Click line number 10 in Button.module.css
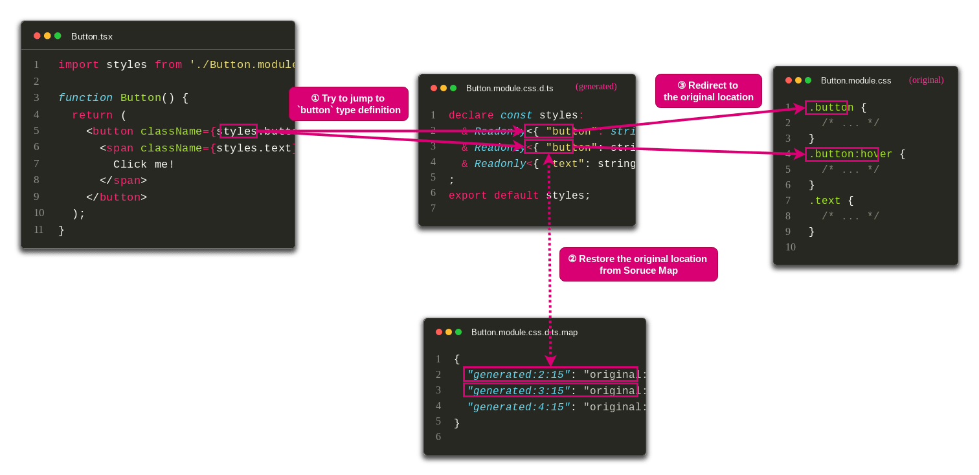This screenshot has width=979, height=475. (790, 247)
